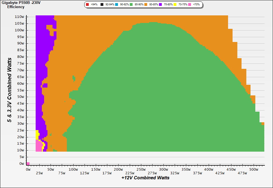Select the blue 90-92% legend swatch
This screenshot has width=273, height=188.
[x=117, y=5]
